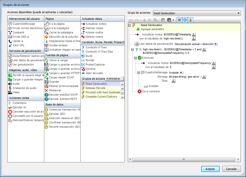246x177 pixels.
Task: Toggle the yellow warning triangle toolbar button
Action: pos(191,20)
